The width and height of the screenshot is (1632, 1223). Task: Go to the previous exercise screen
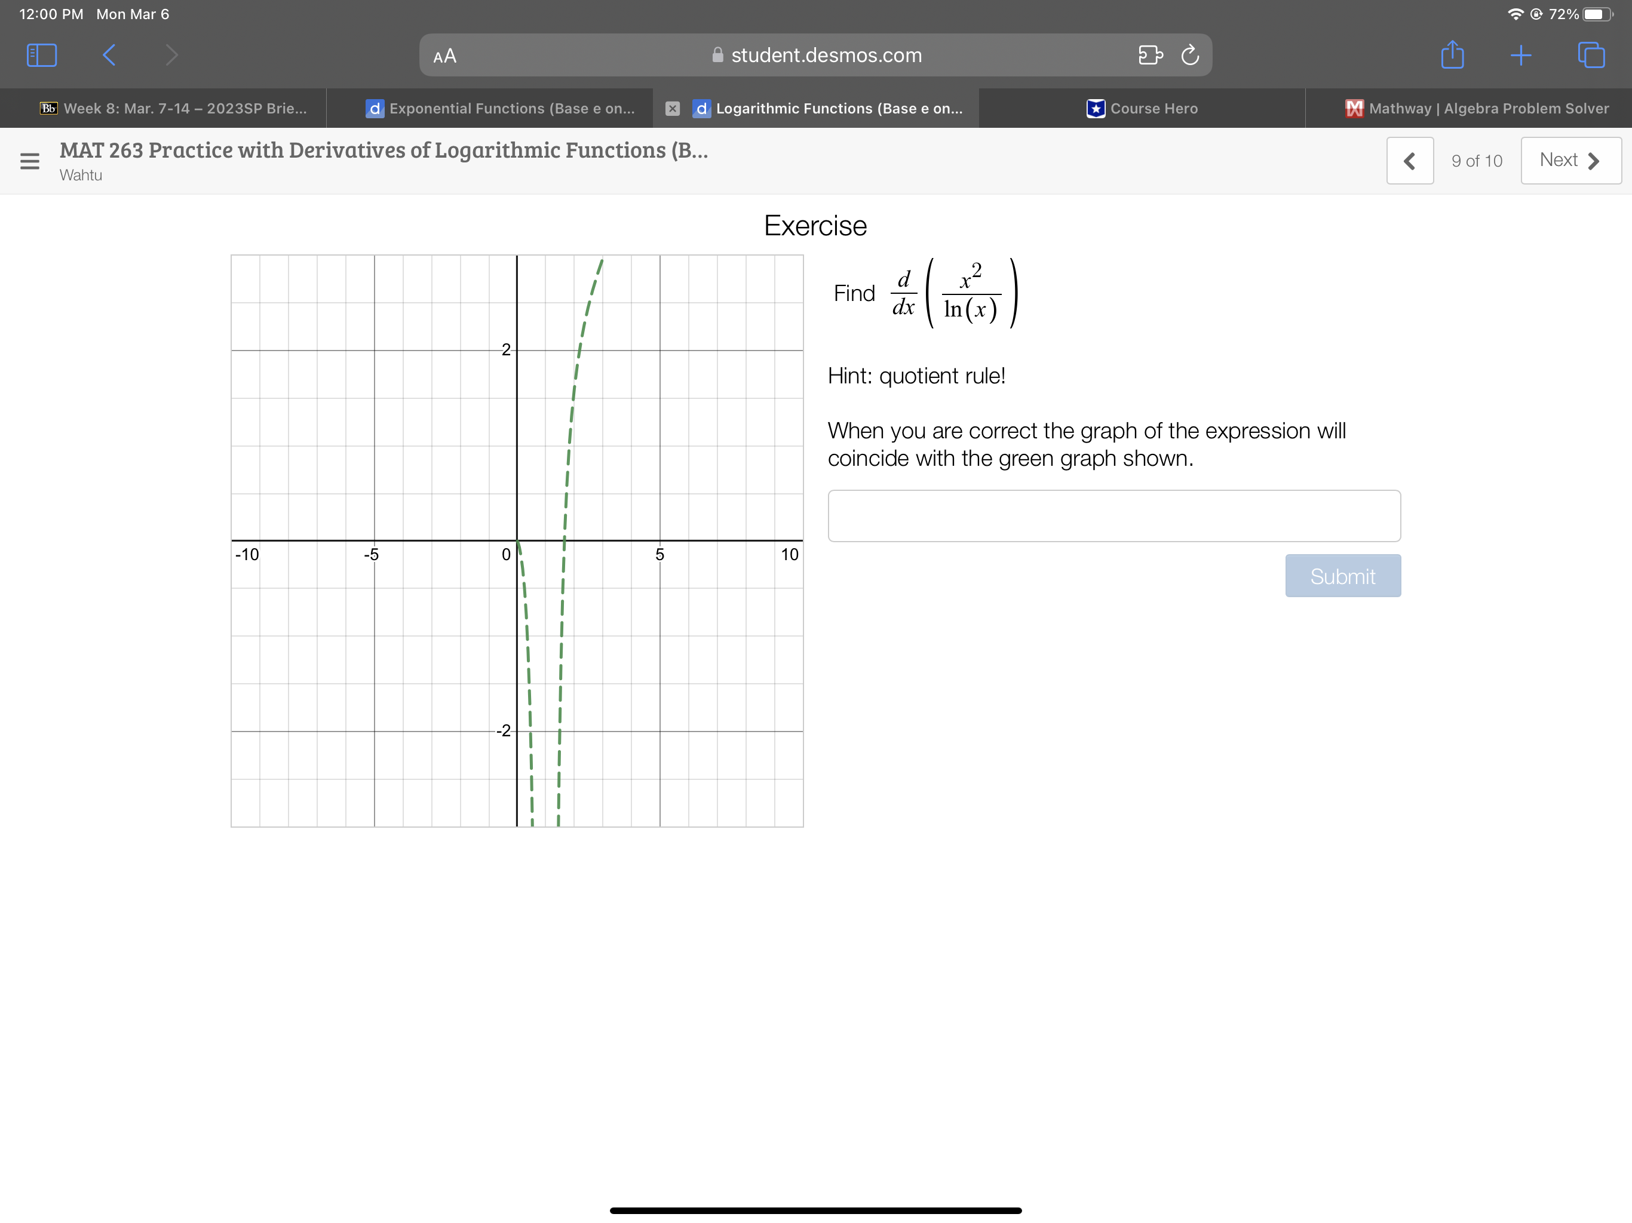1410,160
